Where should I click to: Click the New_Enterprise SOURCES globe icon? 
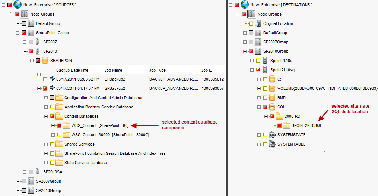(18, 5)
